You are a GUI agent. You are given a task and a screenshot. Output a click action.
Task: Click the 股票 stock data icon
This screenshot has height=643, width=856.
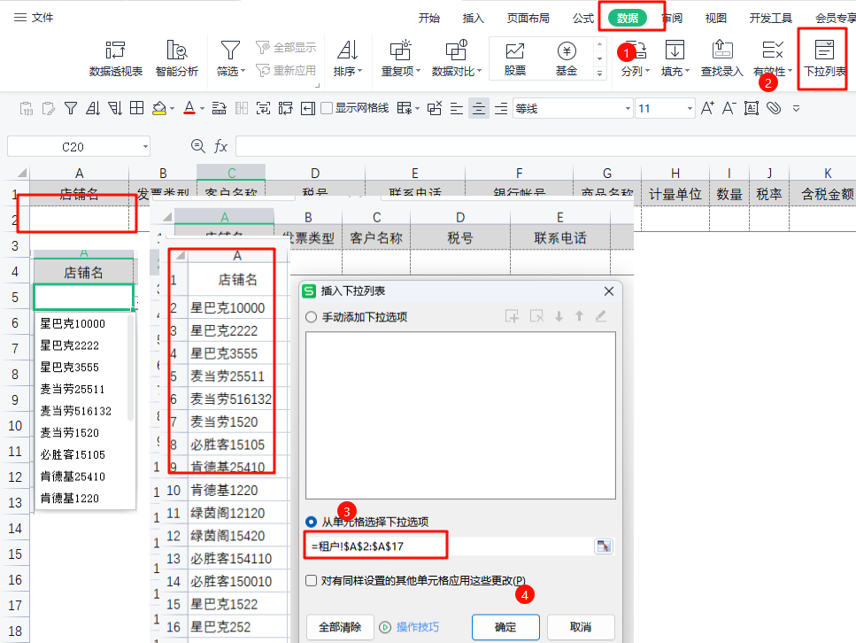click(515, 58)
